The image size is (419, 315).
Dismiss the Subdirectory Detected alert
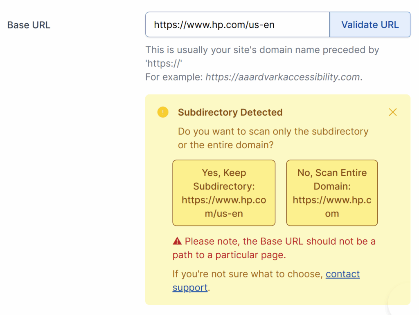(392, 112)
